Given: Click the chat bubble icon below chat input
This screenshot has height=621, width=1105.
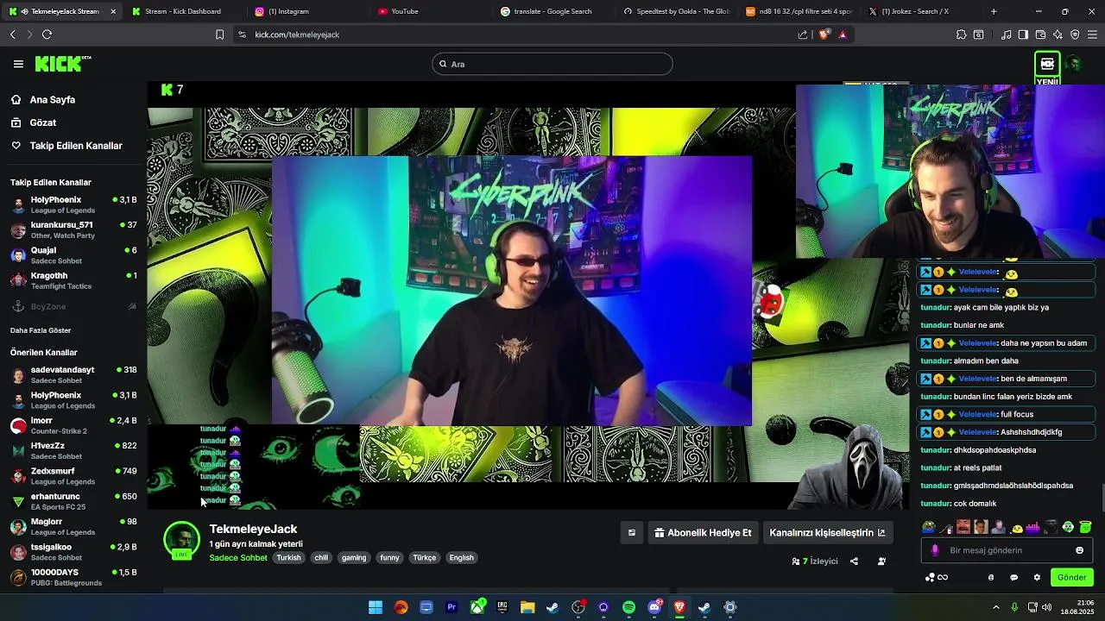Looking at the screenshot, I should (x=1014, y=577).
